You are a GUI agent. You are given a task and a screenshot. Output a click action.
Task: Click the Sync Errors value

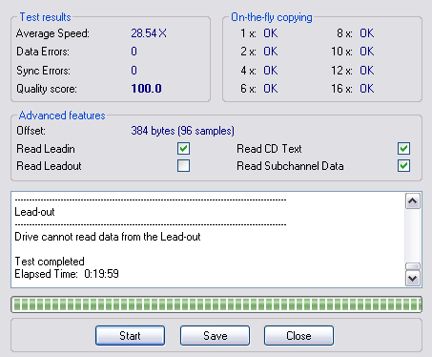click(x=134, y=71)
